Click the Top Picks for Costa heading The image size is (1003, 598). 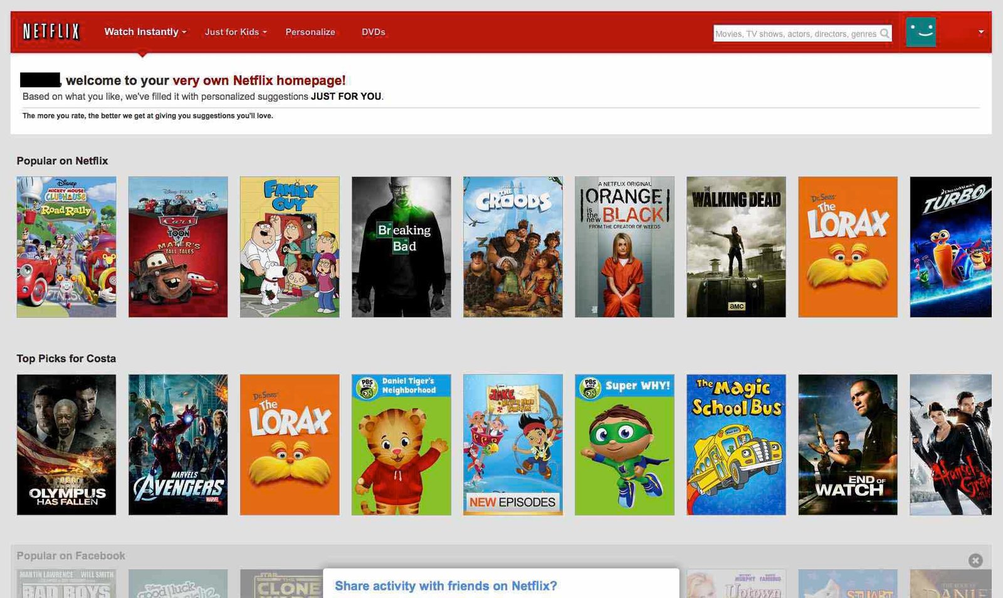tap(66, 359)
